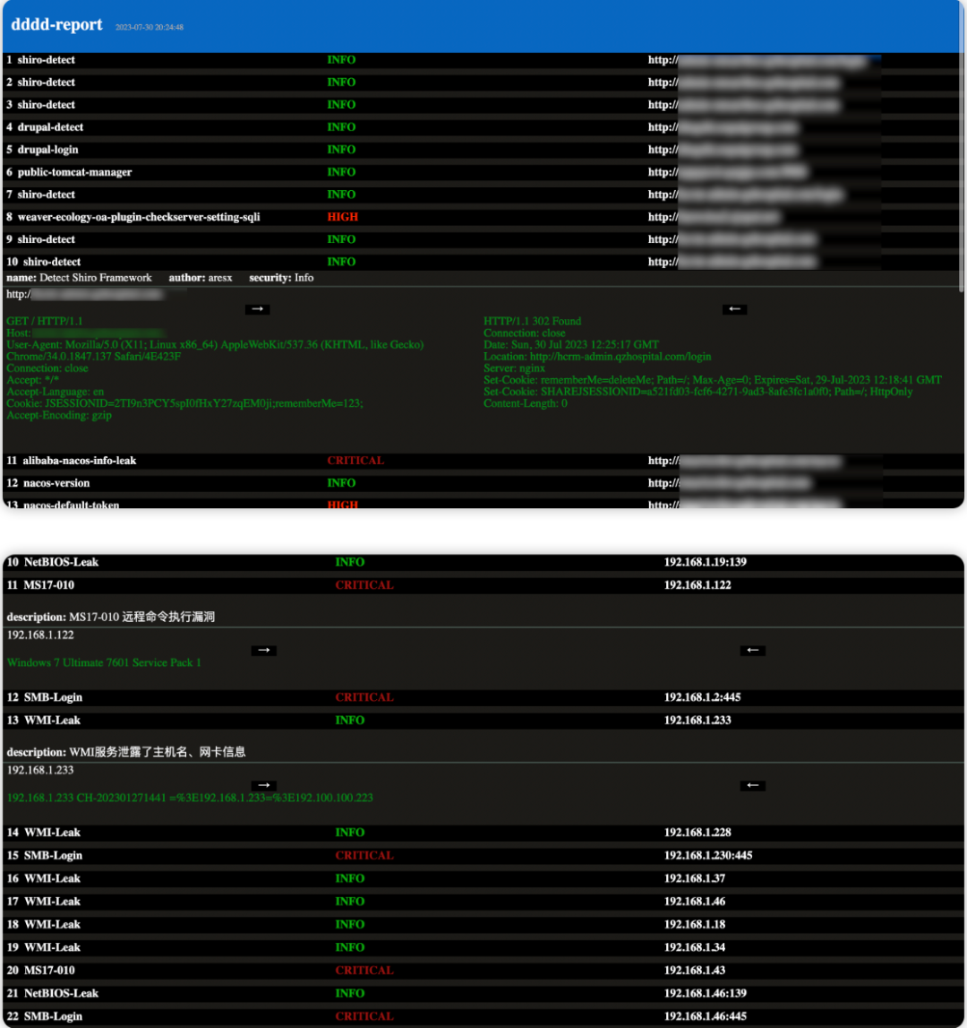The width and height of the screenshot is (967, 1028).
Task: Expand row 7 shiro-detect
Action: coord(482,194)
